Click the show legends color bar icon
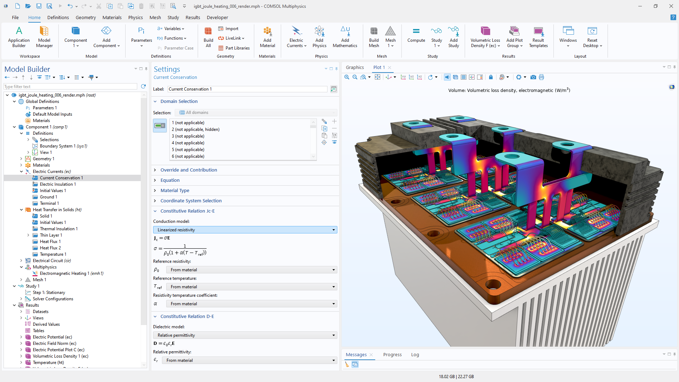 coord(480,77)
